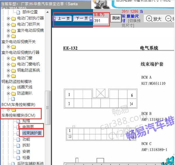
Task: Select the 电动门锁执行器 folder icon
Action: (x=13, y=19)
